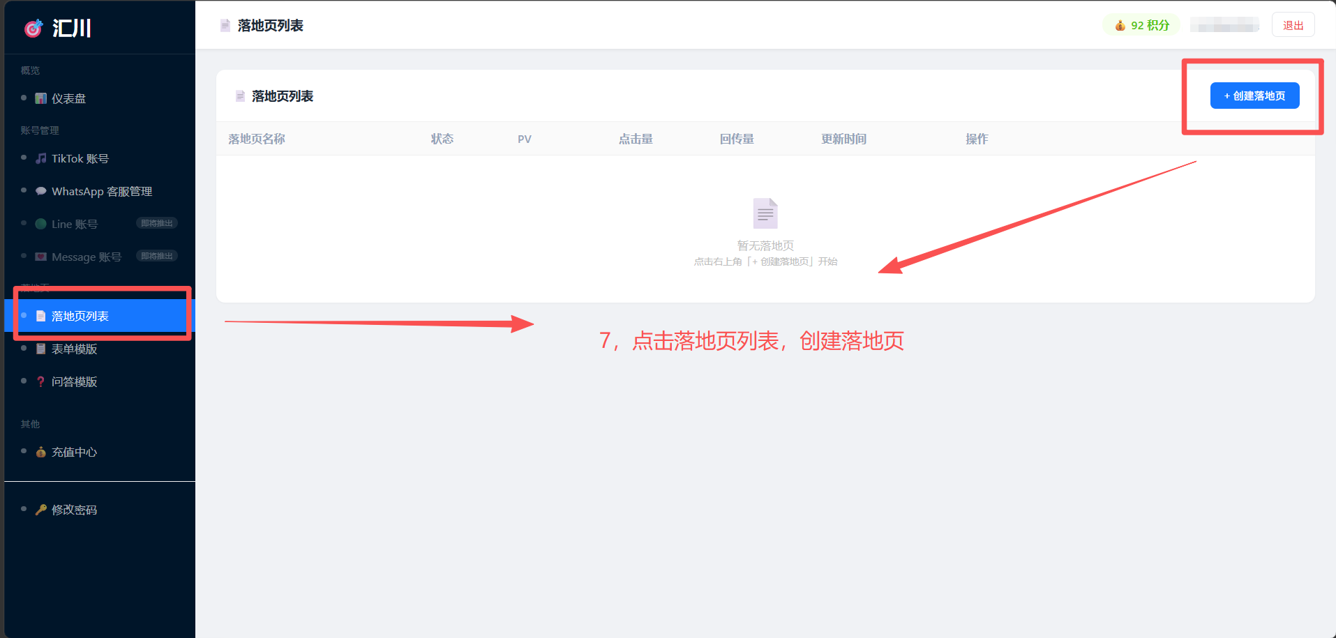
Task: Click the Line 账号 menu item
Action: (100, 224)
